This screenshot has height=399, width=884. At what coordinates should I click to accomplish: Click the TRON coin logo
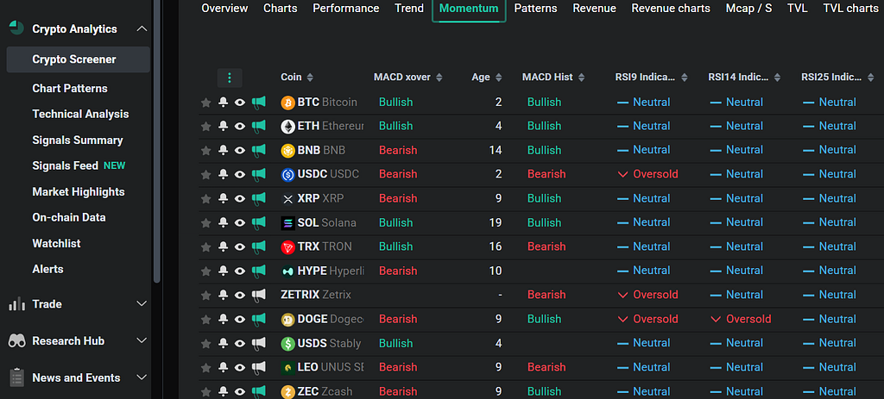(x=288, y=246)
